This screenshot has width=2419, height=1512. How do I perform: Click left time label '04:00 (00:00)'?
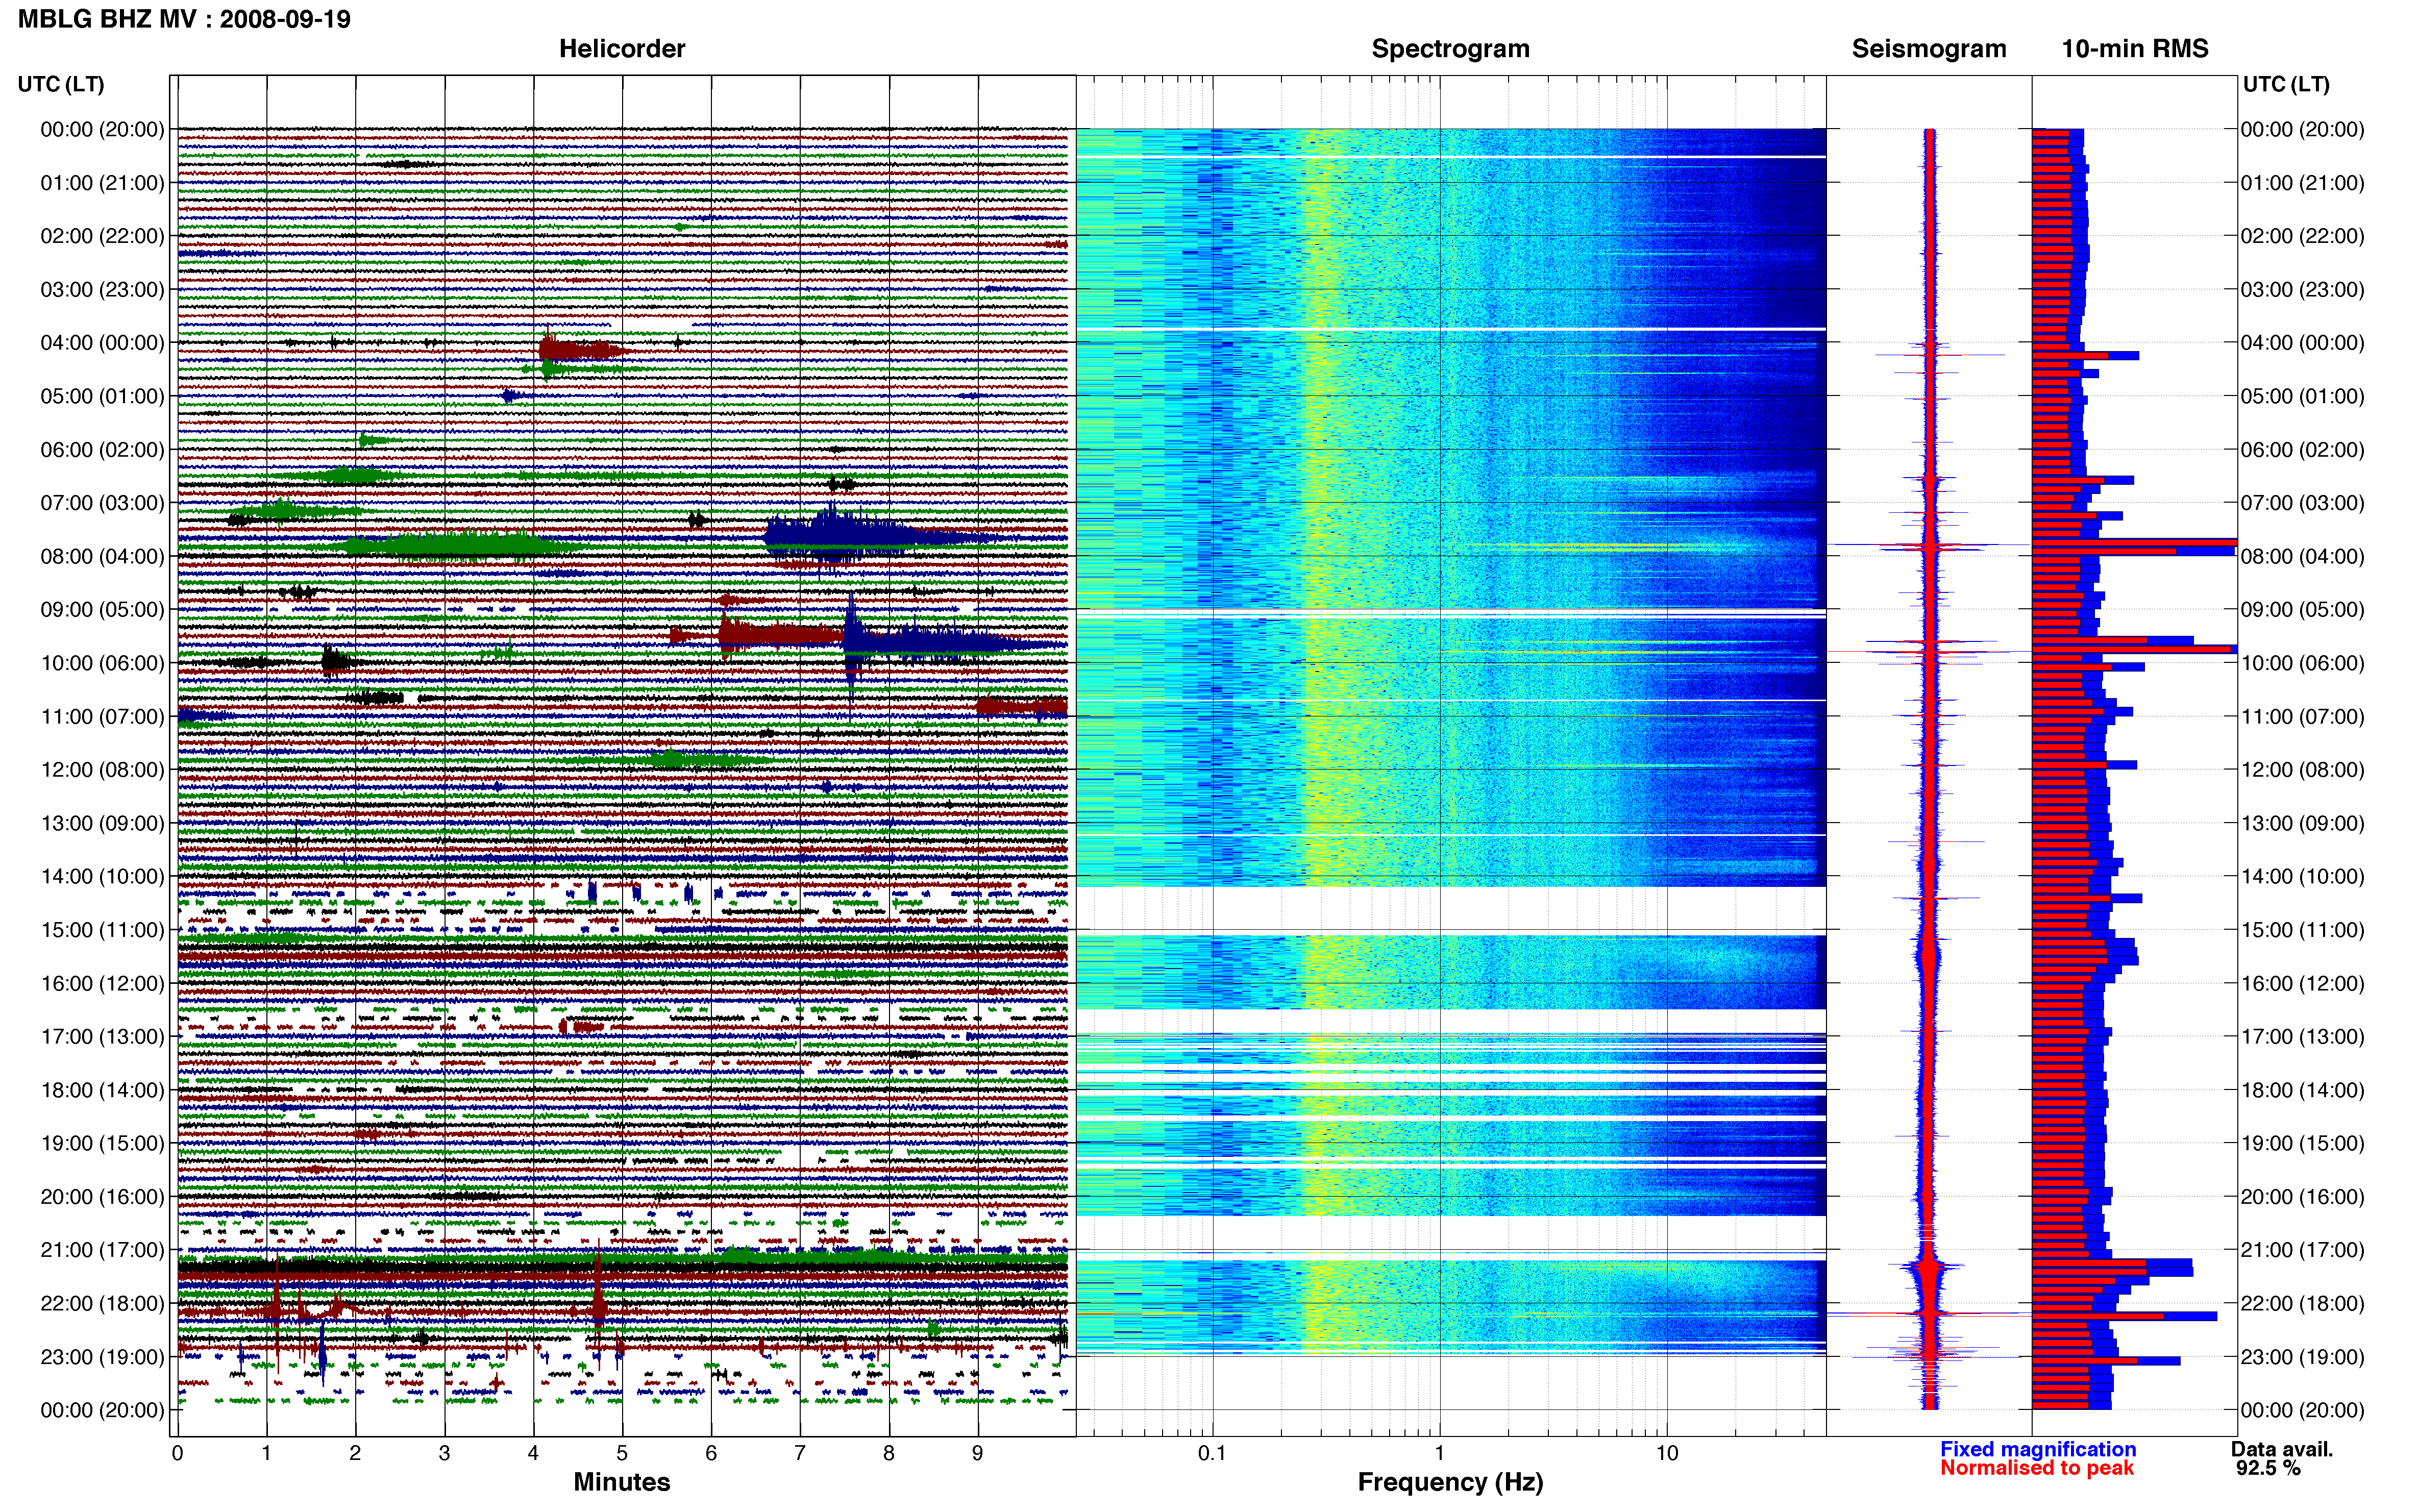(x=102, y=342)
